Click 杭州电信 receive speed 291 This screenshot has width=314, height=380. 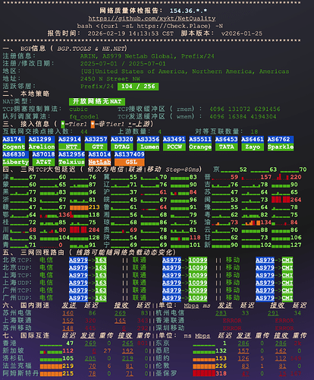(x=273, y=313)
